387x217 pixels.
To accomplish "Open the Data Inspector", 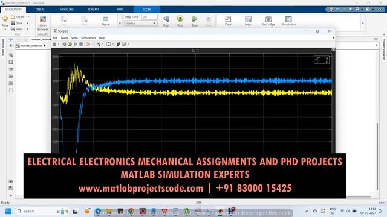I will (228, 21).
